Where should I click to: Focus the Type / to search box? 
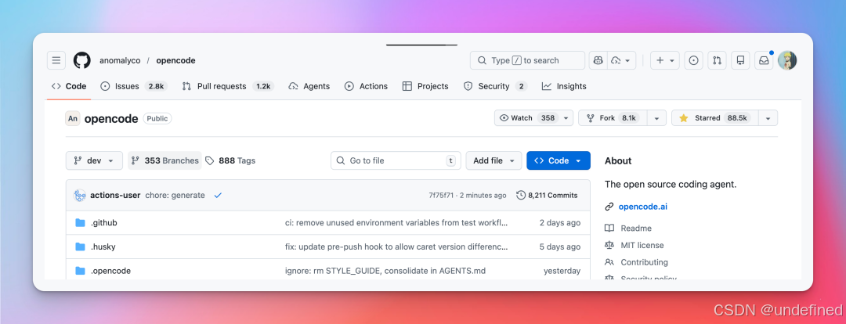[527, 60]
